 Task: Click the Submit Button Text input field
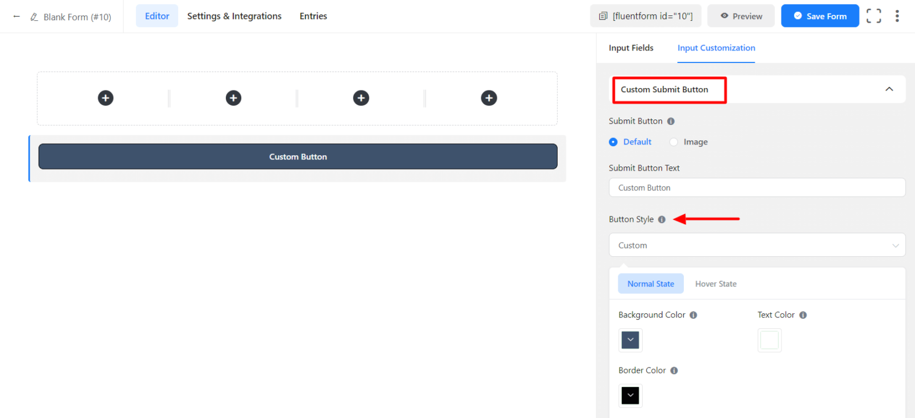(757, 187)
